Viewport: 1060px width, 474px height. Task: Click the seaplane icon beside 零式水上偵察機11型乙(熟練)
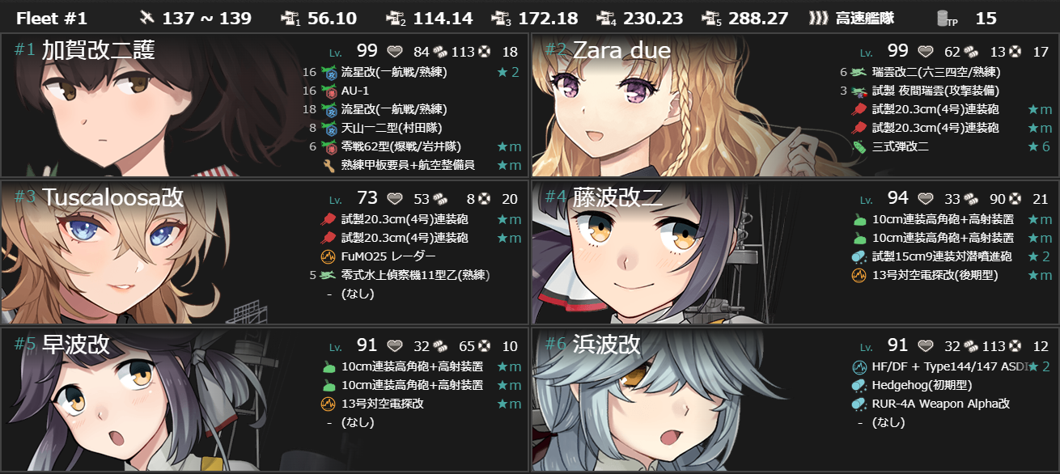329,275
